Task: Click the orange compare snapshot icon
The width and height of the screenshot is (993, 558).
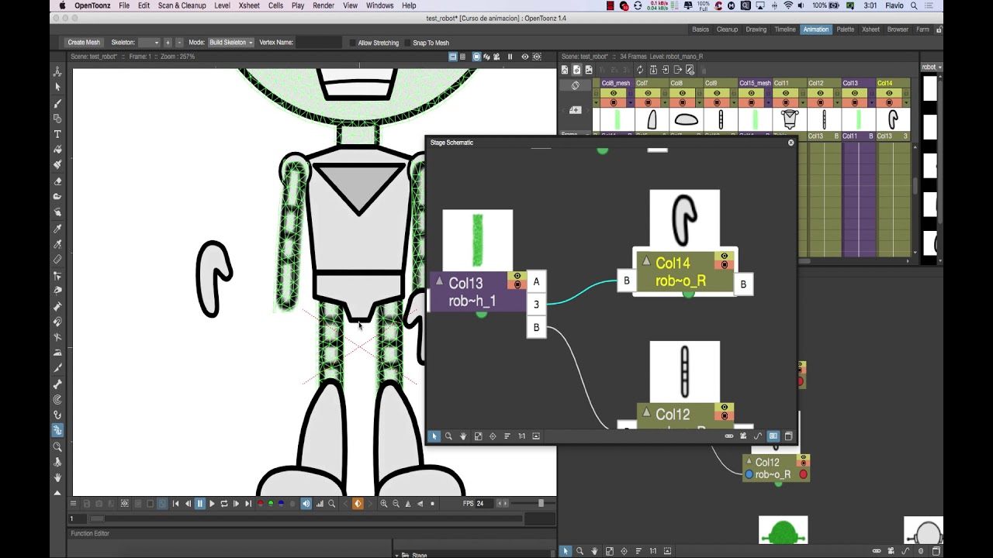Action: tap(358, 504)
